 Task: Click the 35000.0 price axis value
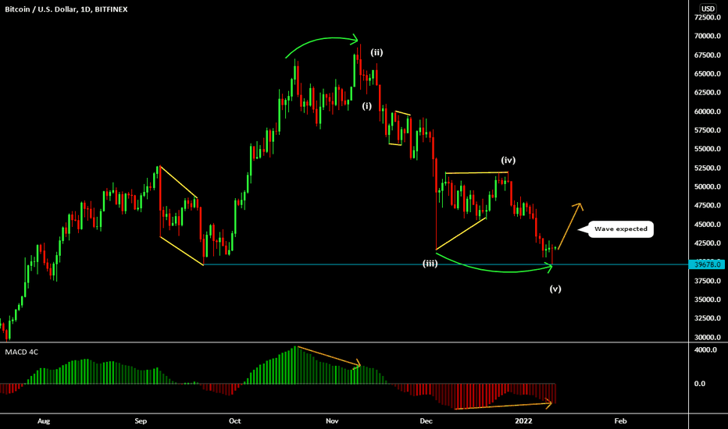coord(708,300)
